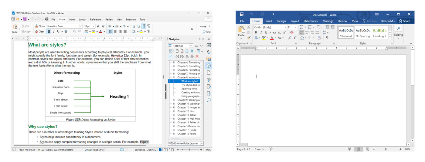This screenshot has width=425, height=162.
Task: Click the anchor icon in Navigator toolbar
Action: [x=187, y=51]
